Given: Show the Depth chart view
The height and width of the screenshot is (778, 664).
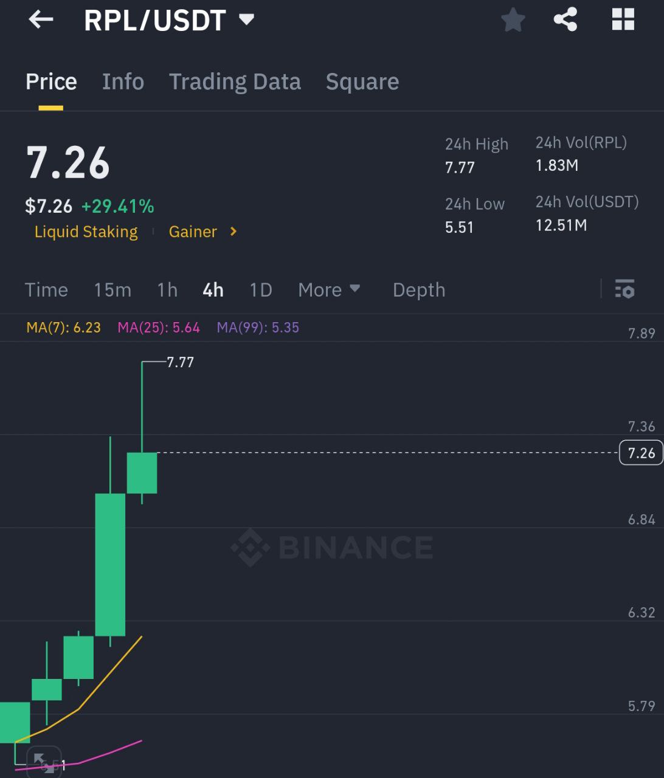Looking at the screenshot, I should click(x=419, y=289).
